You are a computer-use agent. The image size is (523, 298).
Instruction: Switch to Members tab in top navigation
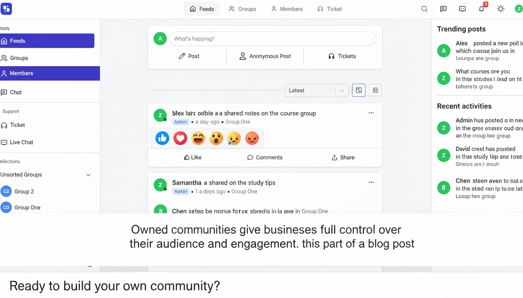[287, 9]
